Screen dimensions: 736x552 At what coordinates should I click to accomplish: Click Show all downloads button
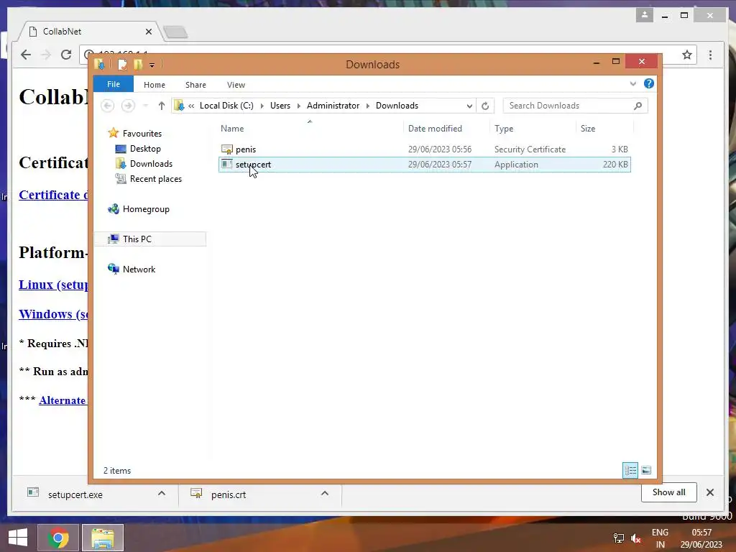669,492
